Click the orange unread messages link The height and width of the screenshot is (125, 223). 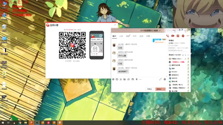[159, 42]
